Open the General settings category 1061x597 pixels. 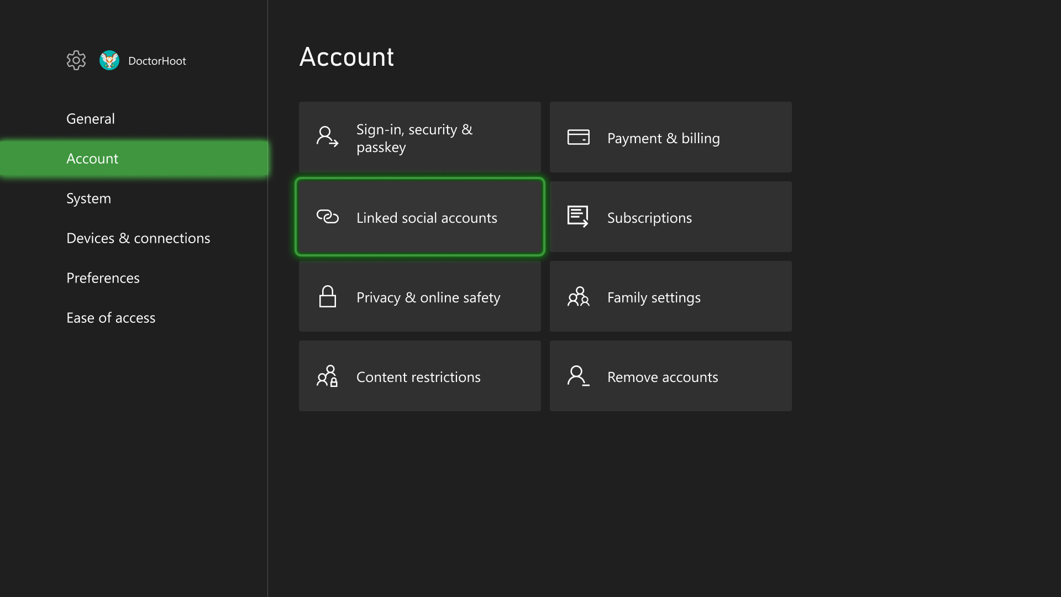pyautogui.click(x=91, y=119)
